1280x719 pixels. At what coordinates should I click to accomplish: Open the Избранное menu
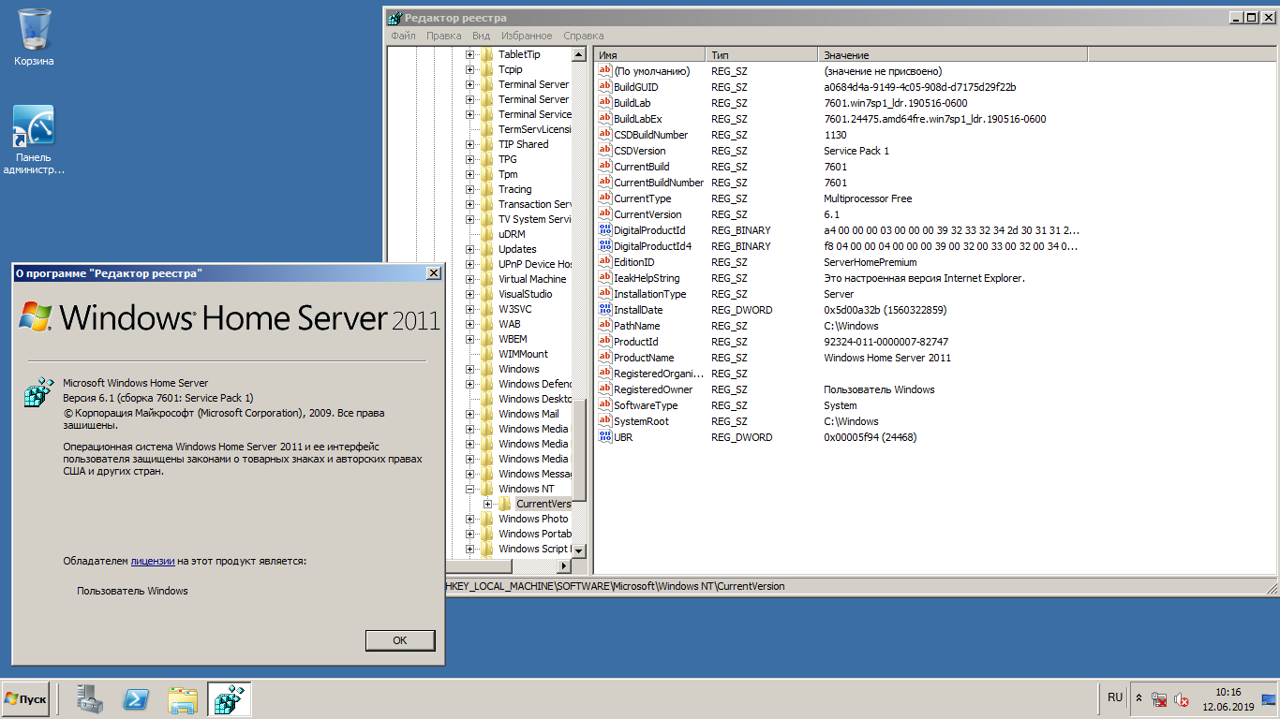(x=527, y=36)
